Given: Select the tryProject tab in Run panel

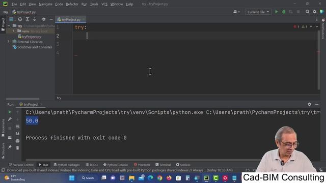Looking at the screenshot, I should tap(31, 104).
